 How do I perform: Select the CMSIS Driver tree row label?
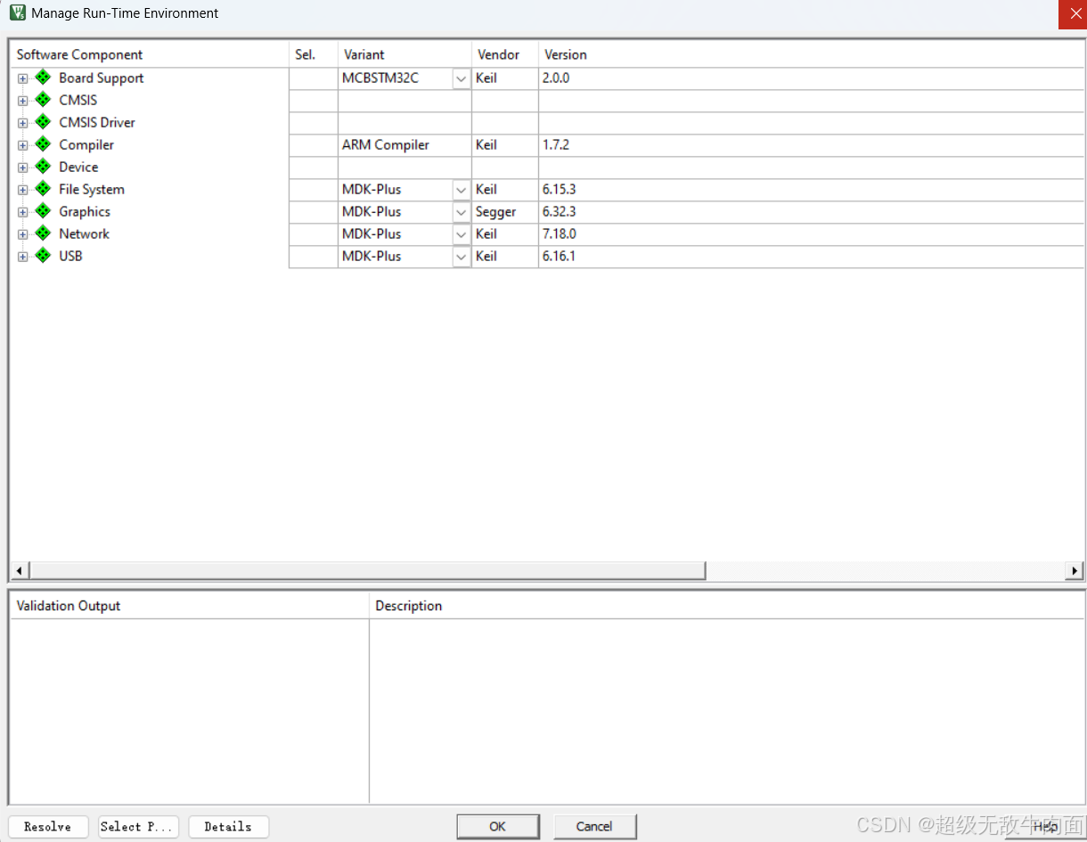[x=97, y=123]
